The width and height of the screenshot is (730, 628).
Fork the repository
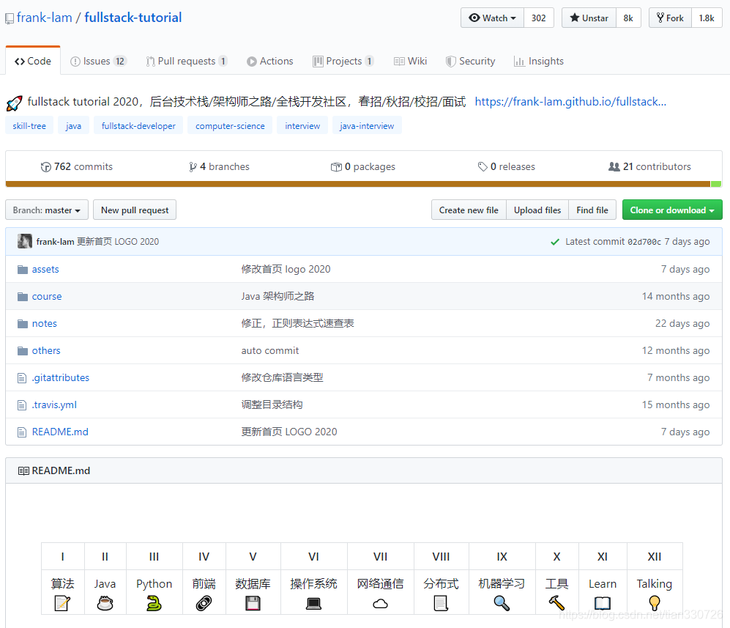pos(671,18)
